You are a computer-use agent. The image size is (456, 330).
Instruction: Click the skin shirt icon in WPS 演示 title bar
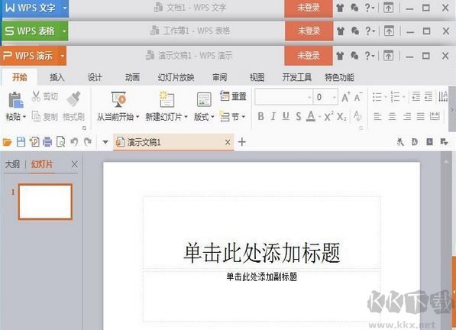pos(340,56)
